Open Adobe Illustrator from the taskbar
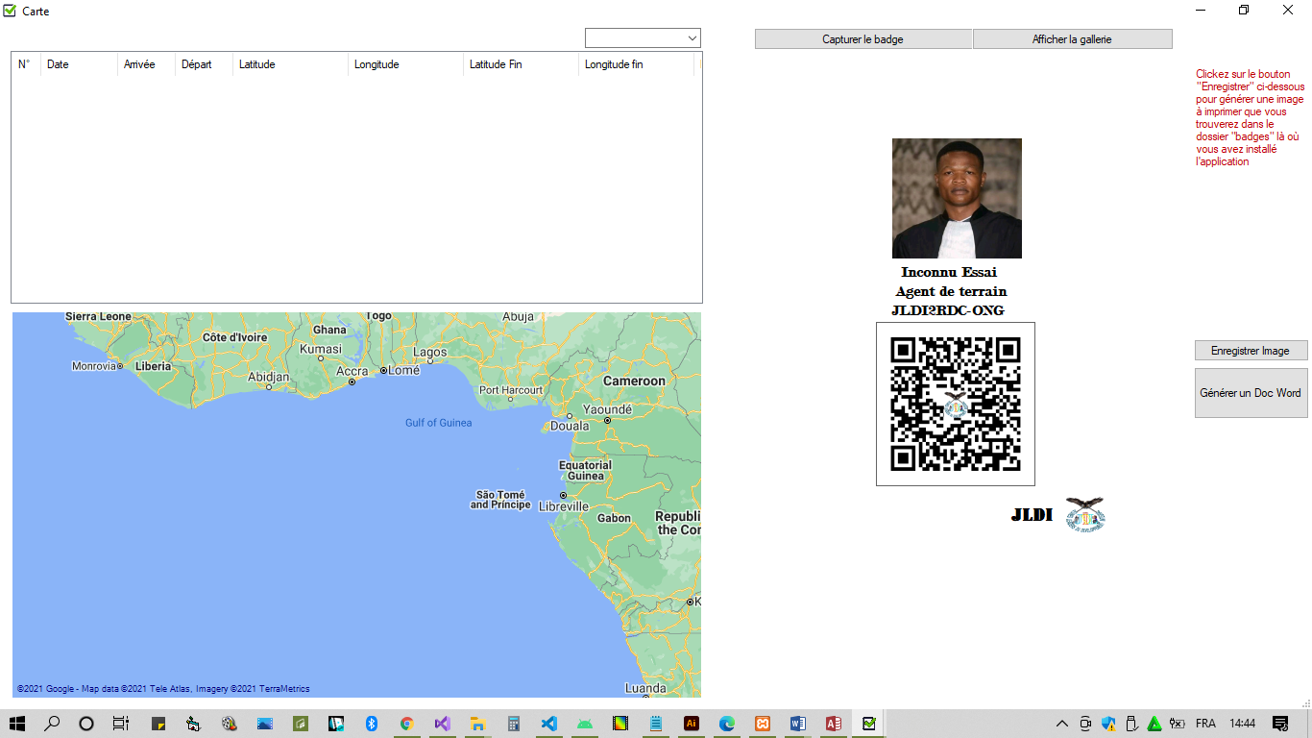Viewport: 1312px width, 738px height. click(691, 724)
